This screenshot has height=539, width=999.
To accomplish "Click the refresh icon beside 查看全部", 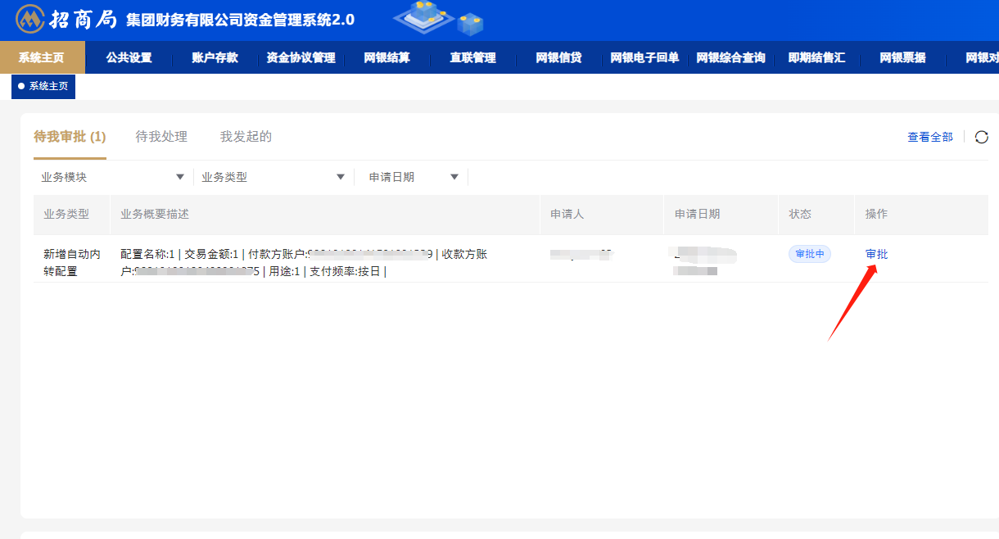I will pyautogui.click(x=982, y=137).
